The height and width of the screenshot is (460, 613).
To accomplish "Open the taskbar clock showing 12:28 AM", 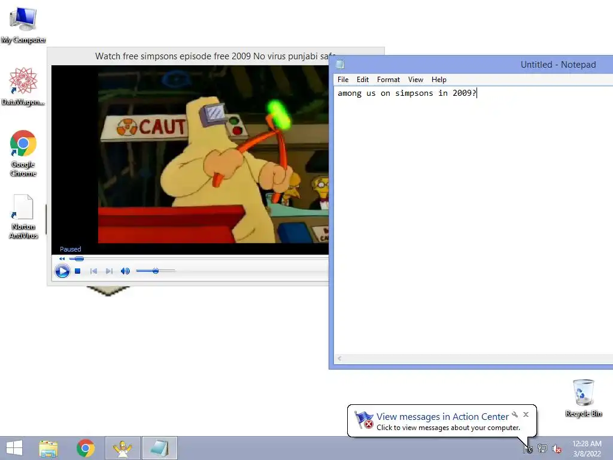I will [x=587, y=449].
